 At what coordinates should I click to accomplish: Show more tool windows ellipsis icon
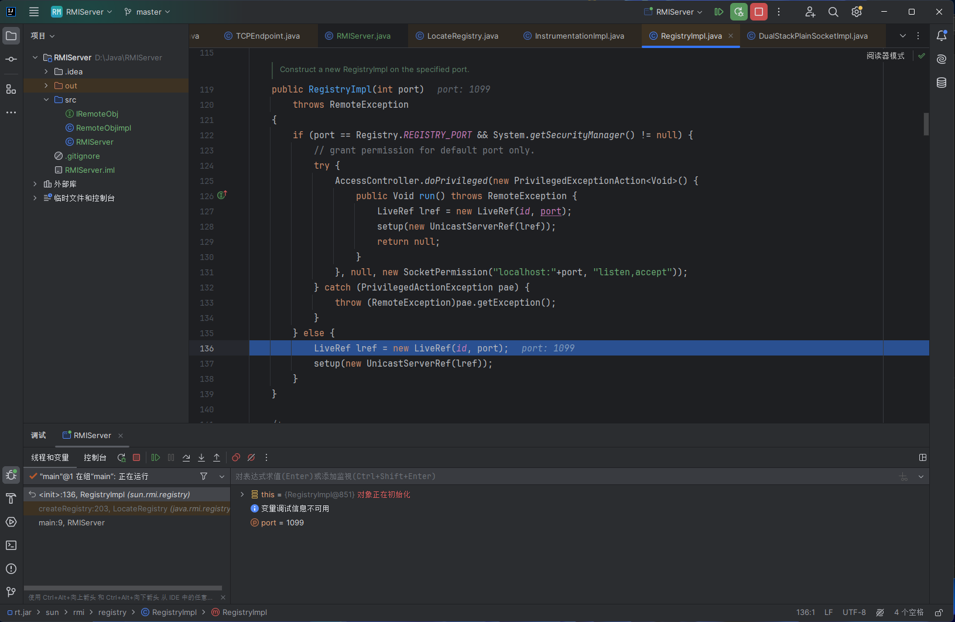coord(11,112)
